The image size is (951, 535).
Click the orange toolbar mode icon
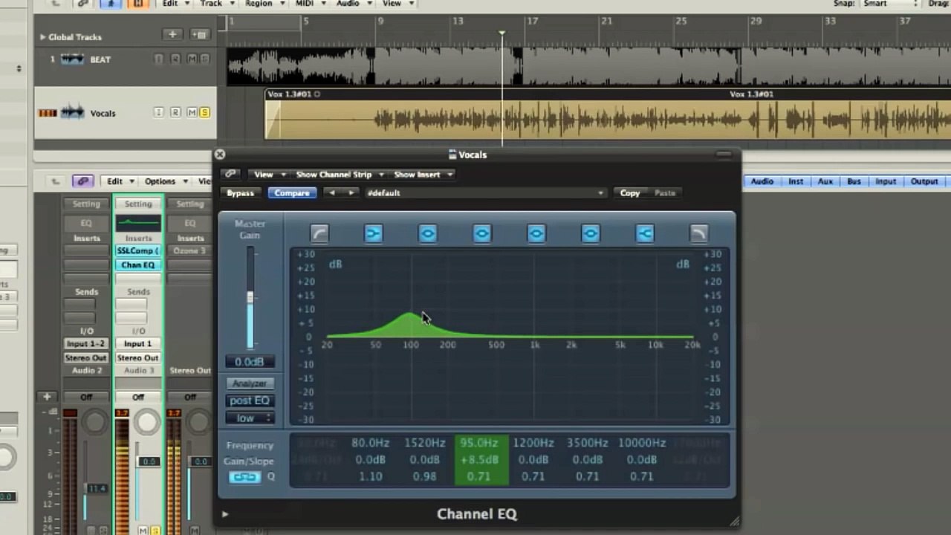coord(137,4)
